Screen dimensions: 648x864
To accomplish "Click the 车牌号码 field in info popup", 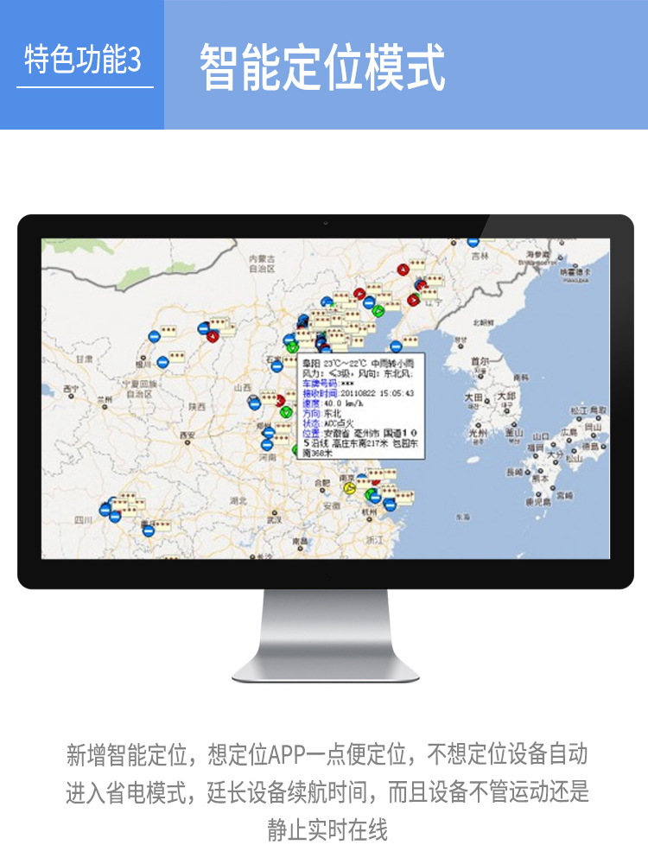I will (327, 384).
